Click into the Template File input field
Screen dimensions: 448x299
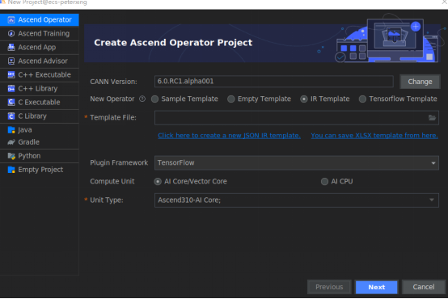(297, 118)
